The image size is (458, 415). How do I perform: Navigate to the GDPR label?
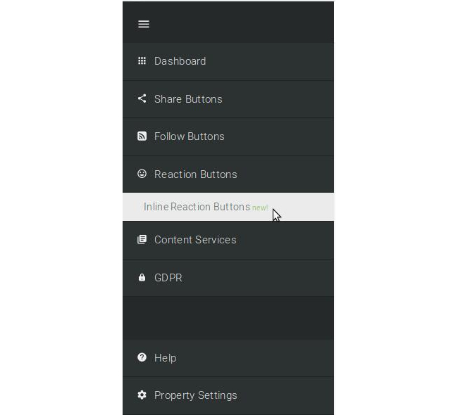point(168,278)
